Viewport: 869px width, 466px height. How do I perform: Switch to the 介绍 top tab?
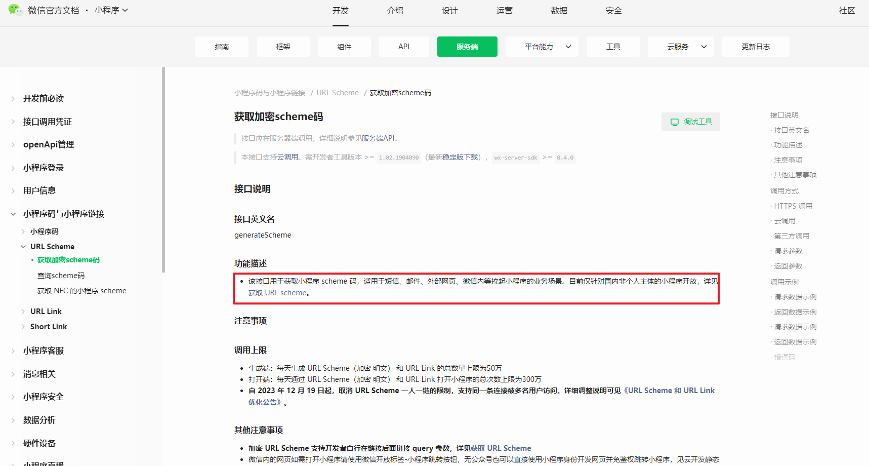tap(395, 11)
